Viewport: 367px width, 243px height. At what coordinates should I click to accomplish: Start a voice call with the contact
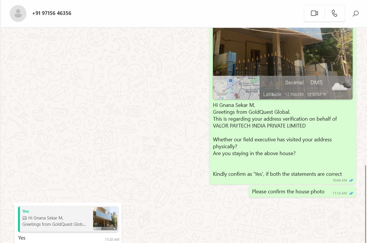[335, 13]
